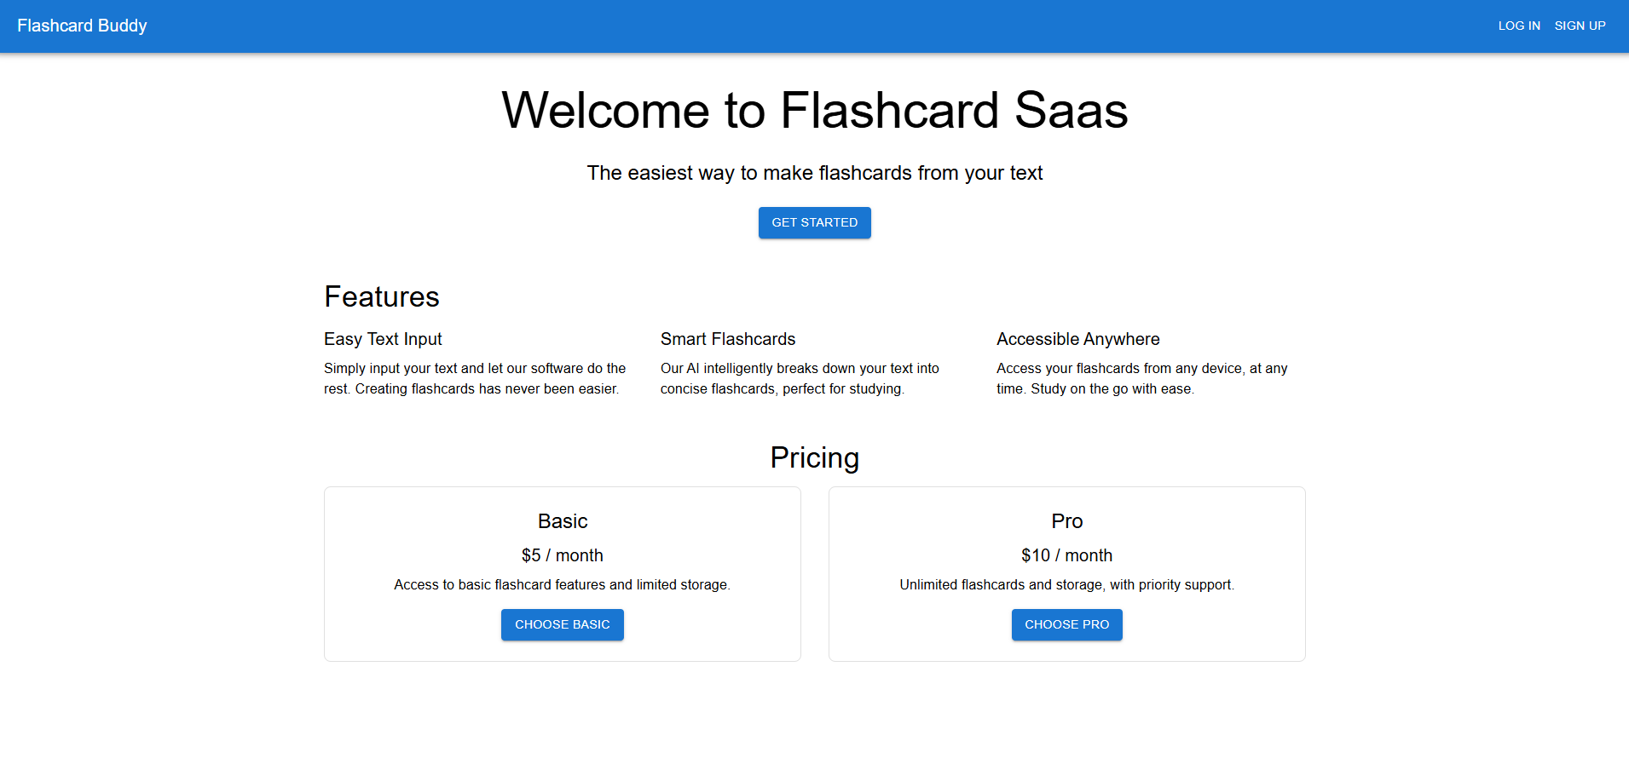Screen dimensions: 1629x770
Task: Open the SIGN UP page
Action: pos(1580,26)
